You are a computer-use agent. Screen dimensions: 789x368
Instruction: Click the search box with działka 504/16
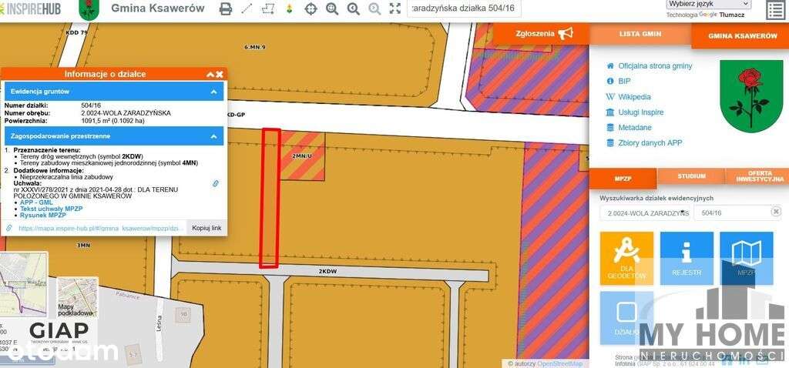463,8
